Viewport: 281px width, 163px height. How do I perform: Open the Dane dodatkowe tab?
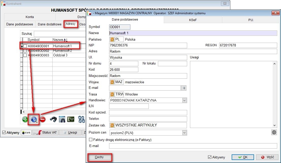50,24
